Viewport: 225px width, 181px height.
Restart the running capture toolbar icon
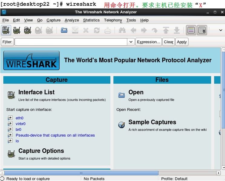click(x=49, y=30)
